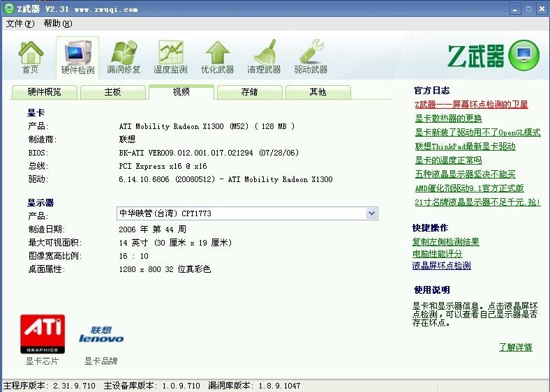
Task: Minimize the Z武器 window
Action: (515, 9)
